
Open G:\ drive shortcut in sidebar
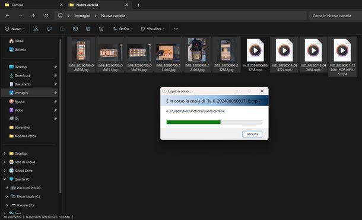pos(14,119)
